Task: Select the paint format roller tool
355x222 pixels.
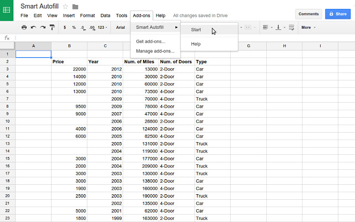Action: (52, 27)
